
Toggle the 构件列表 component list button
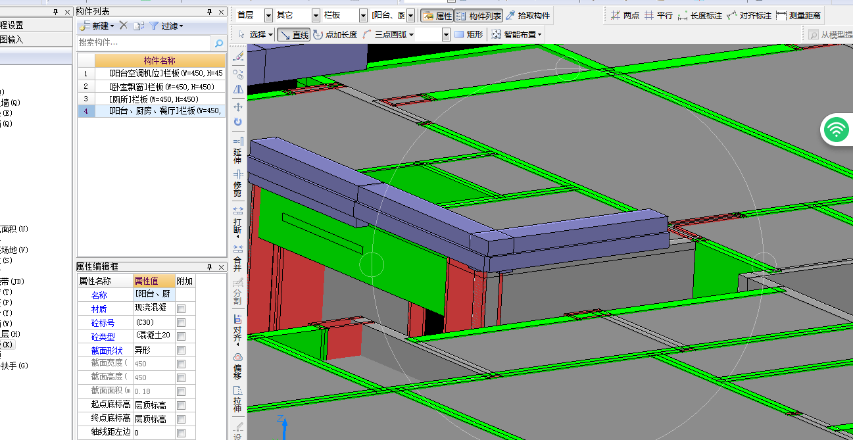pyautogui.click(x=478, y=15)
